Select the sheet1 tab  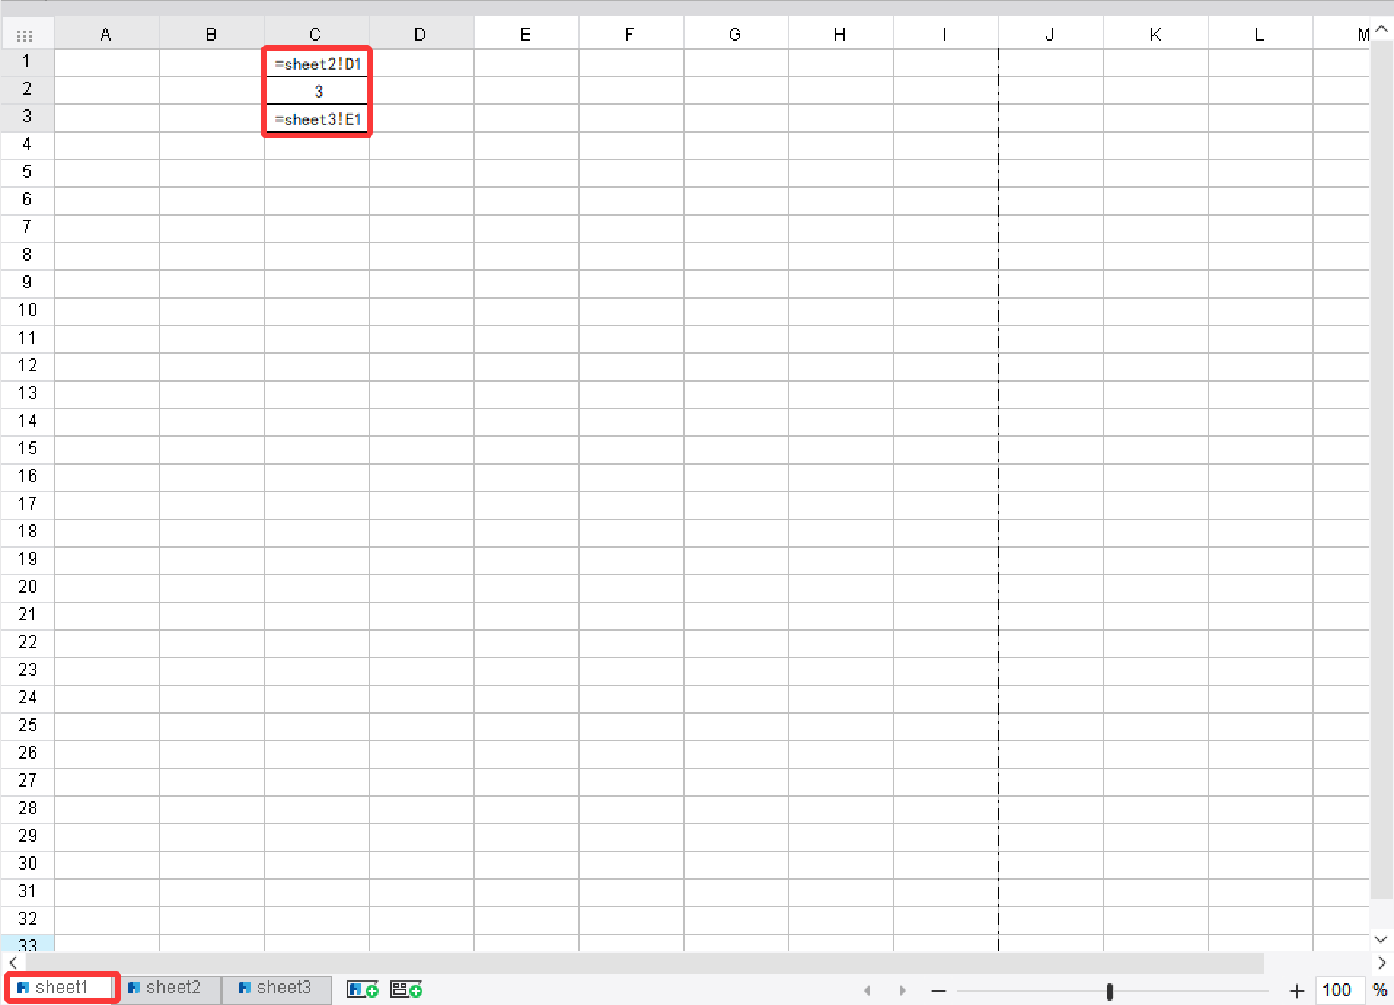61,987
